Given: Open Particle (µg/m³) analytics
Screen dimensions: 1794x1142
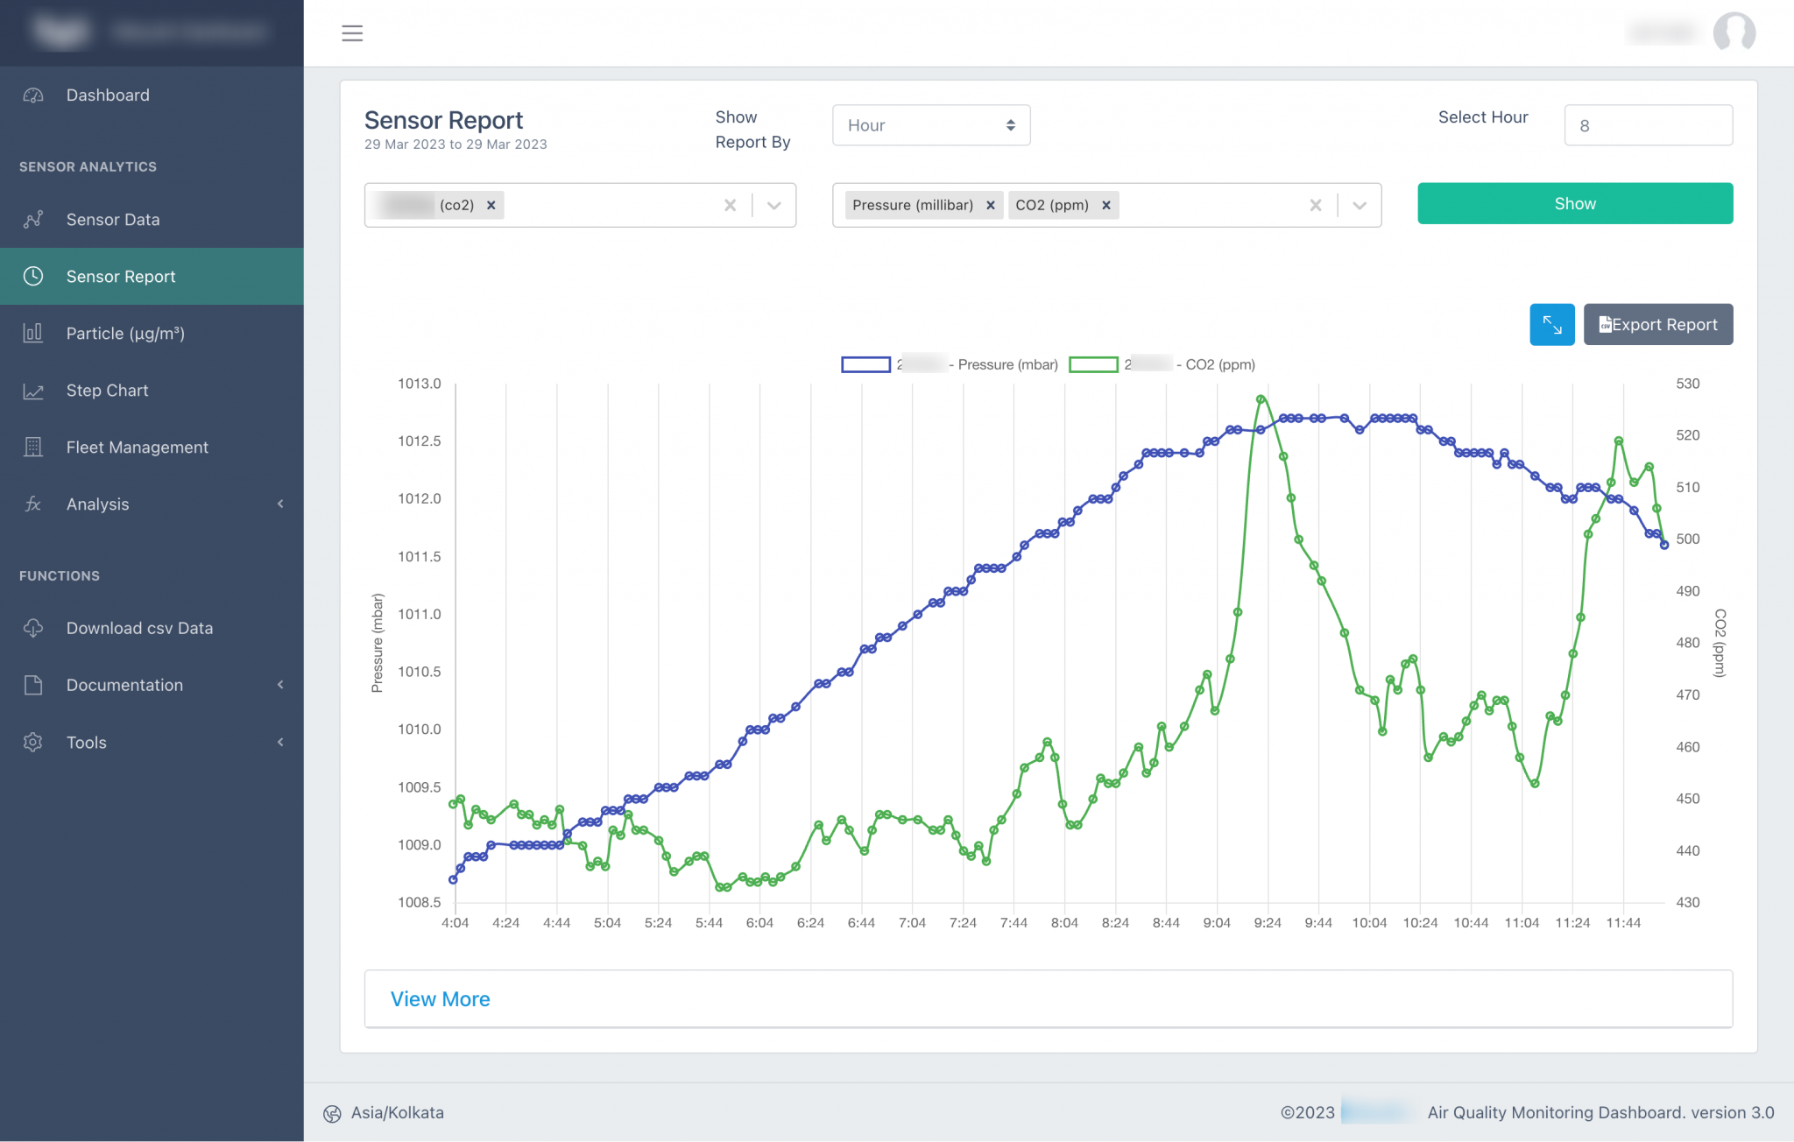Looking at the screenshot, I should click(32, 333).
